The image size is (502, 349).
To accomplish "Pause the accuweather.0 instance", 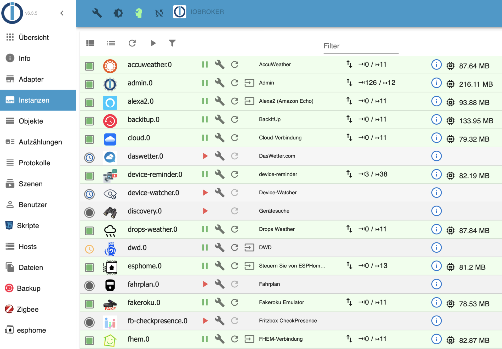I will pyautogui.click(x=205, y=65).
